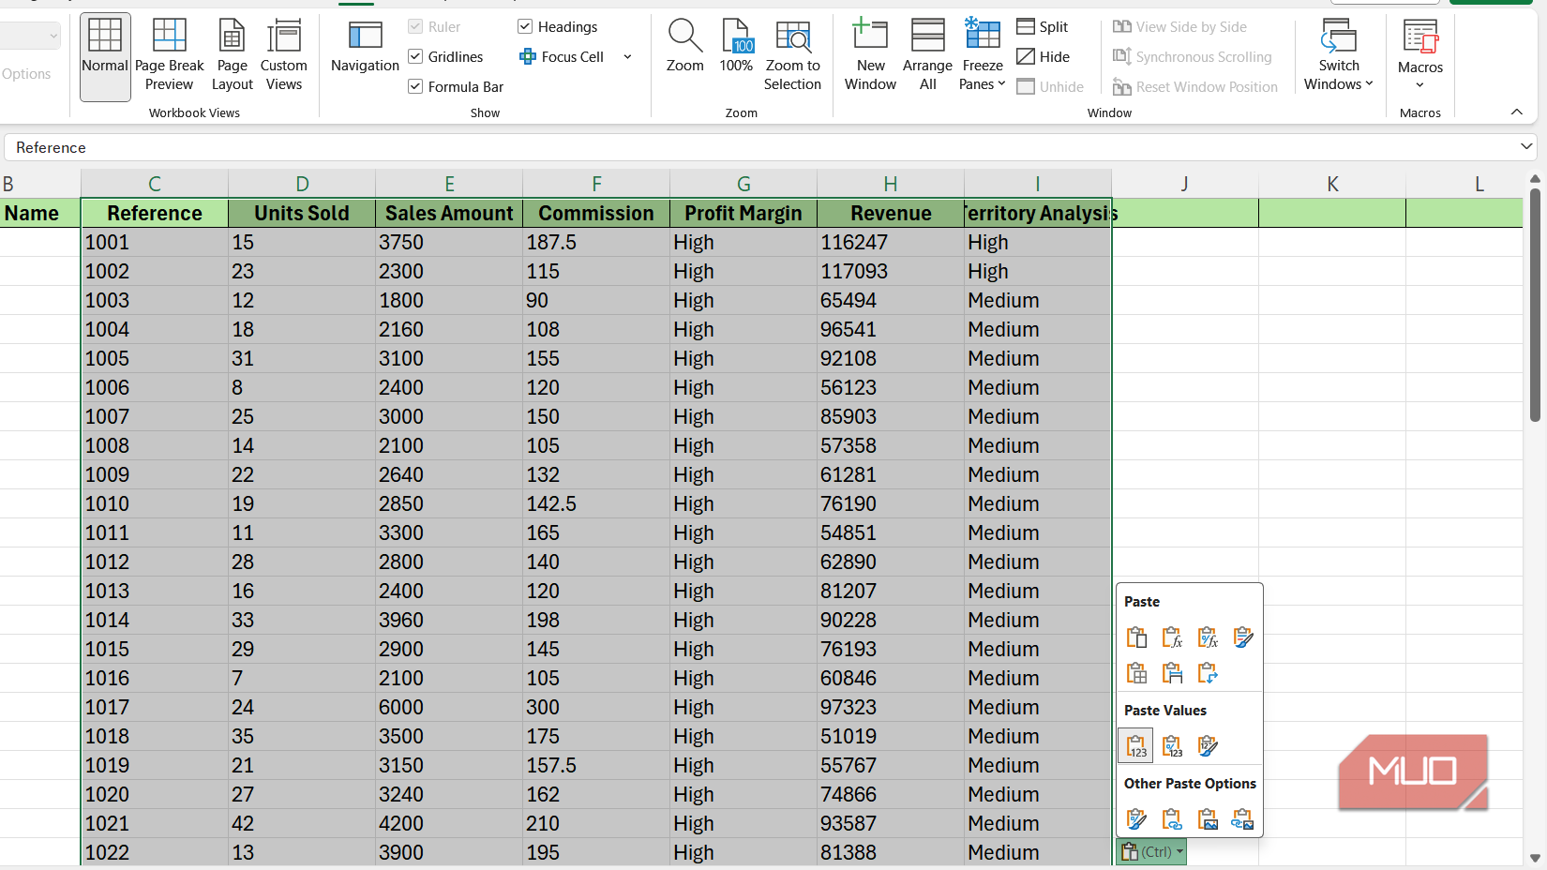Open Page Break Preview view
The image size is (1547, 870).
click(x=170, y=56)
